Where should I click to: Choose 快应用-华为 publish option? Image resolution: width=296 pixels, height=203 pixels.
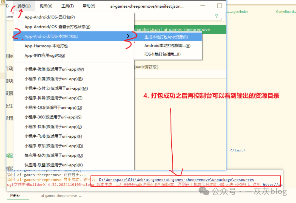pos(54,155)
